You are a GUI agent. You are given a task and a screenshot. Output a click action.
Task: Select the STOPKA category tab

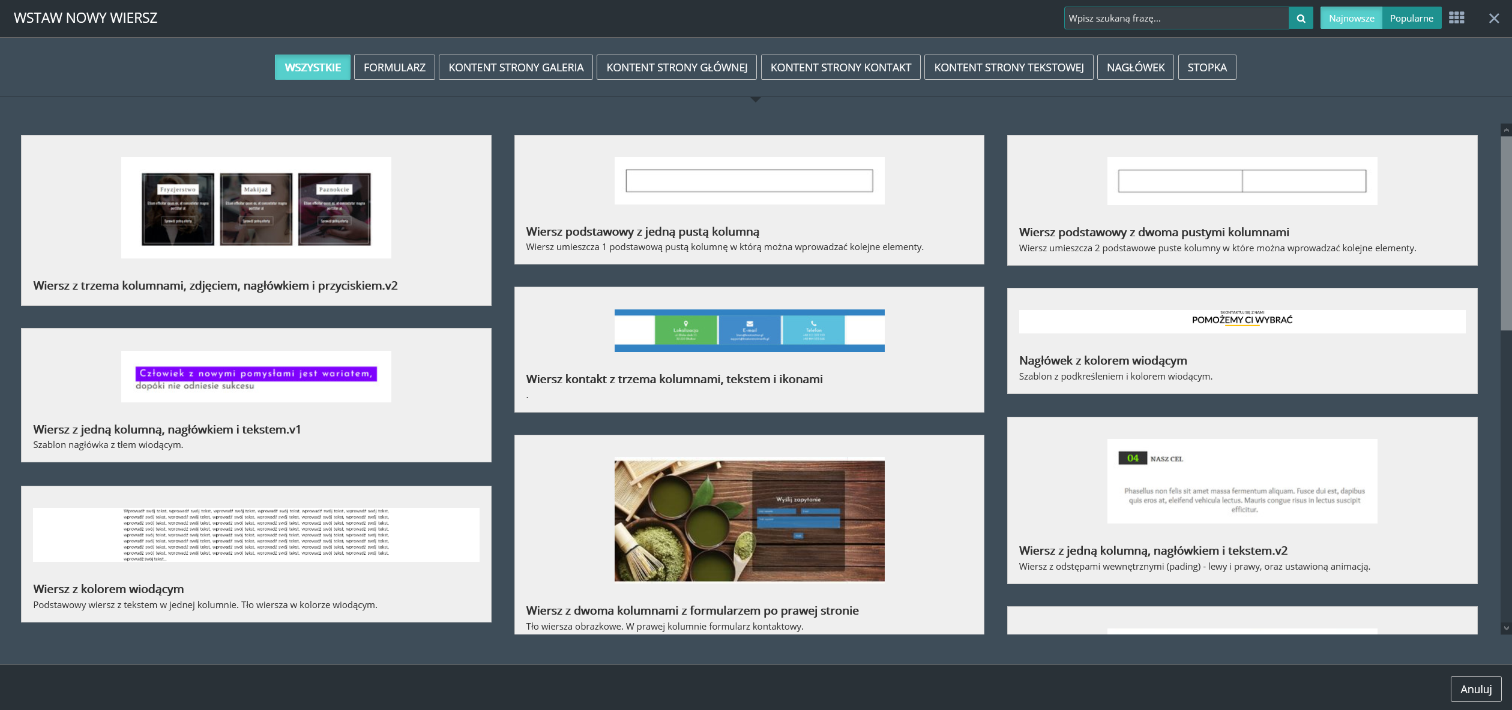pos(1206,67)
